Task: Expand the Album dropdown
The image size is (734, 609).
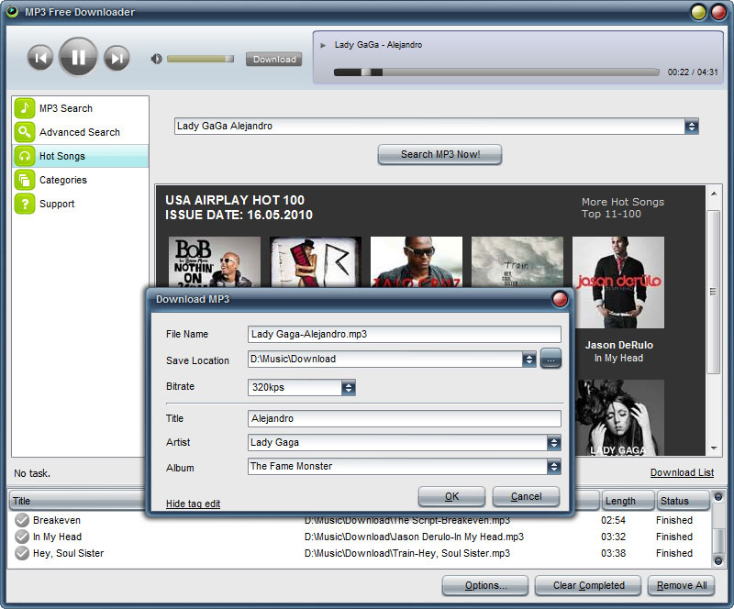Action: tap(554, 466)
